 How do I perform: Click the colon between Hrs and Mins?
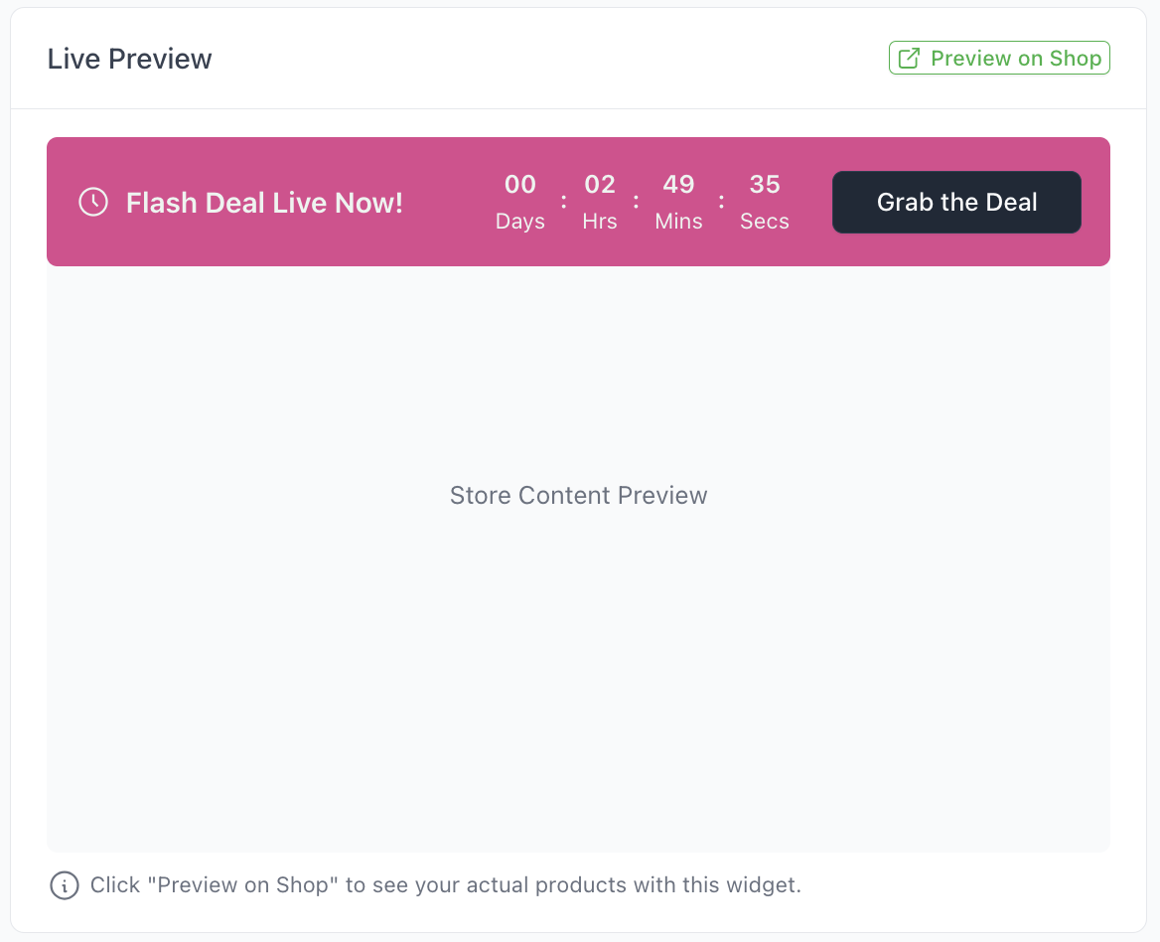[x=636, y=202]
